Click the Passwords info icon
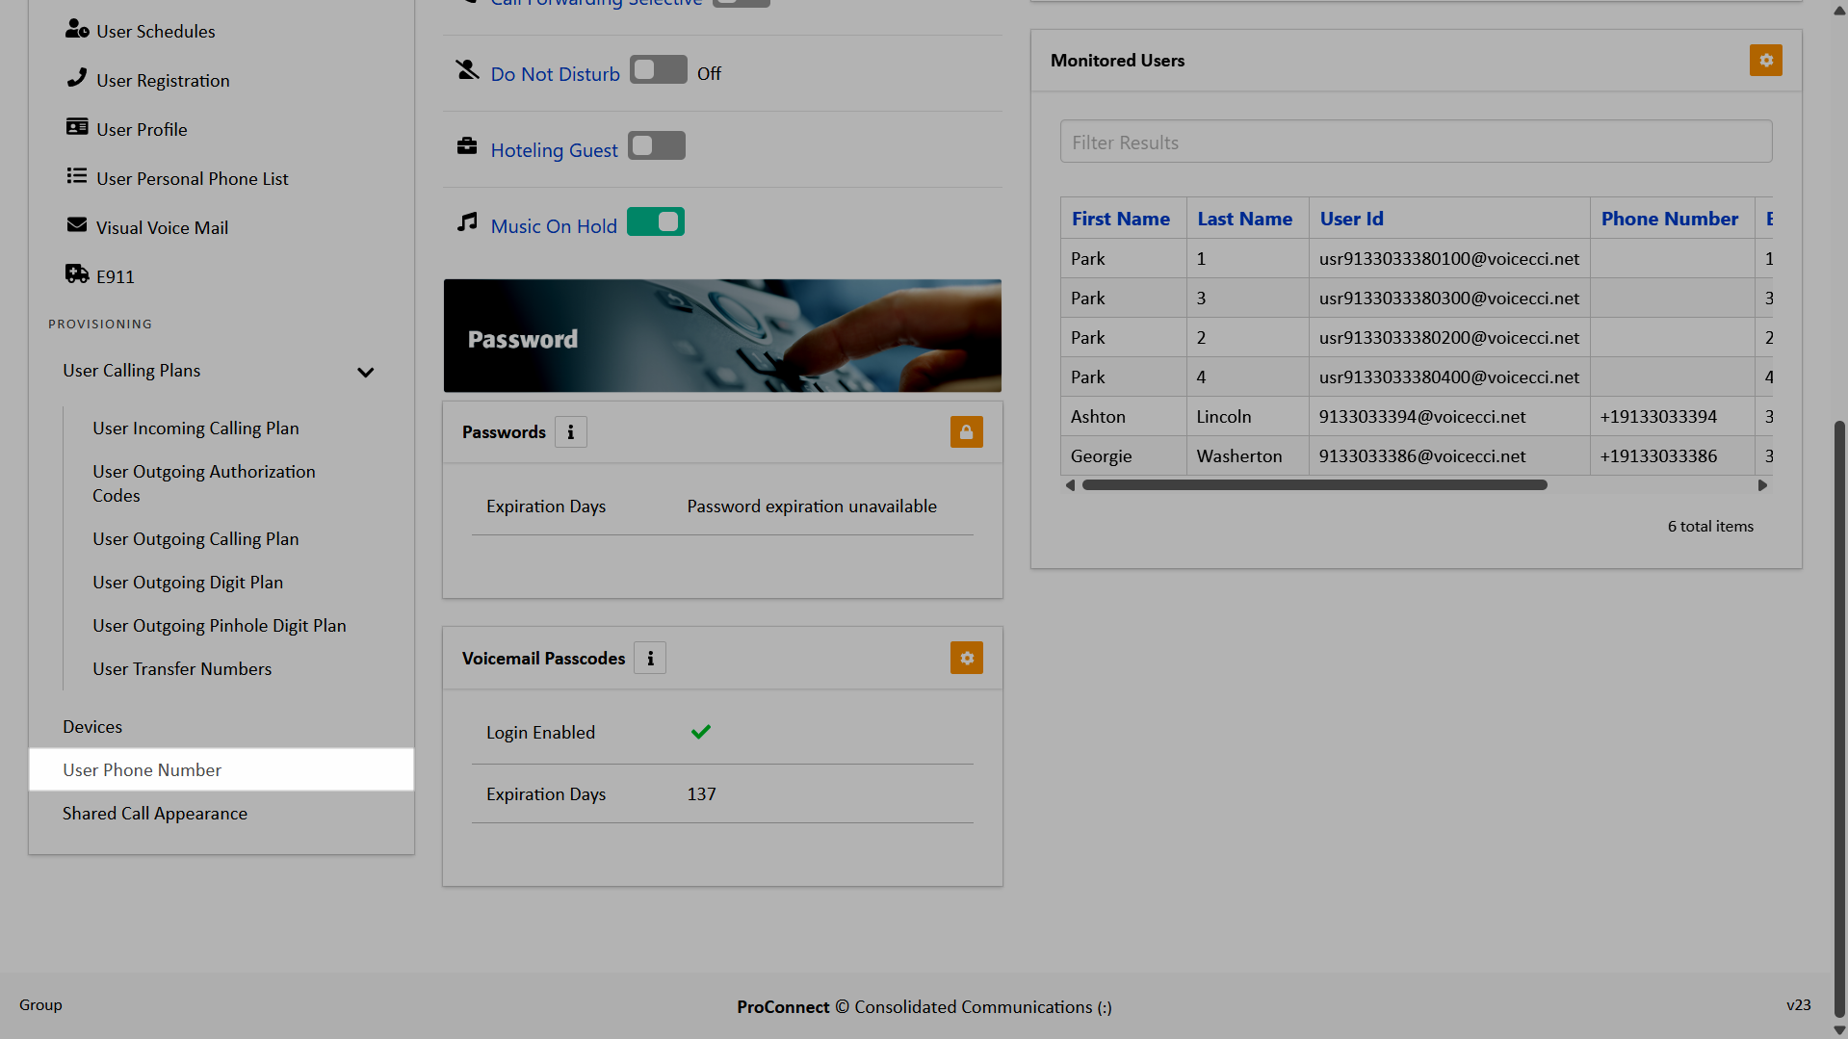1848x1039 pixels. coord(571,432)
